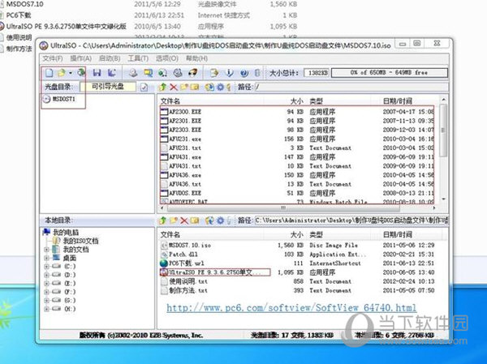Sort local file list by 文件名 header
This screenshot has width=487, height=364.
pos(170,234)
